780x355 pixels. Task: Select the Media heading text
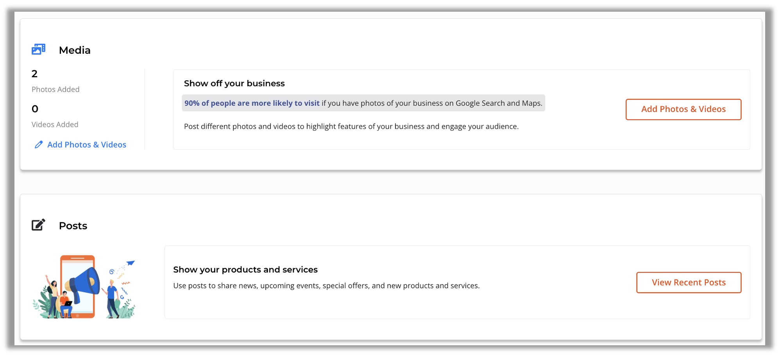tap(75, 50)
